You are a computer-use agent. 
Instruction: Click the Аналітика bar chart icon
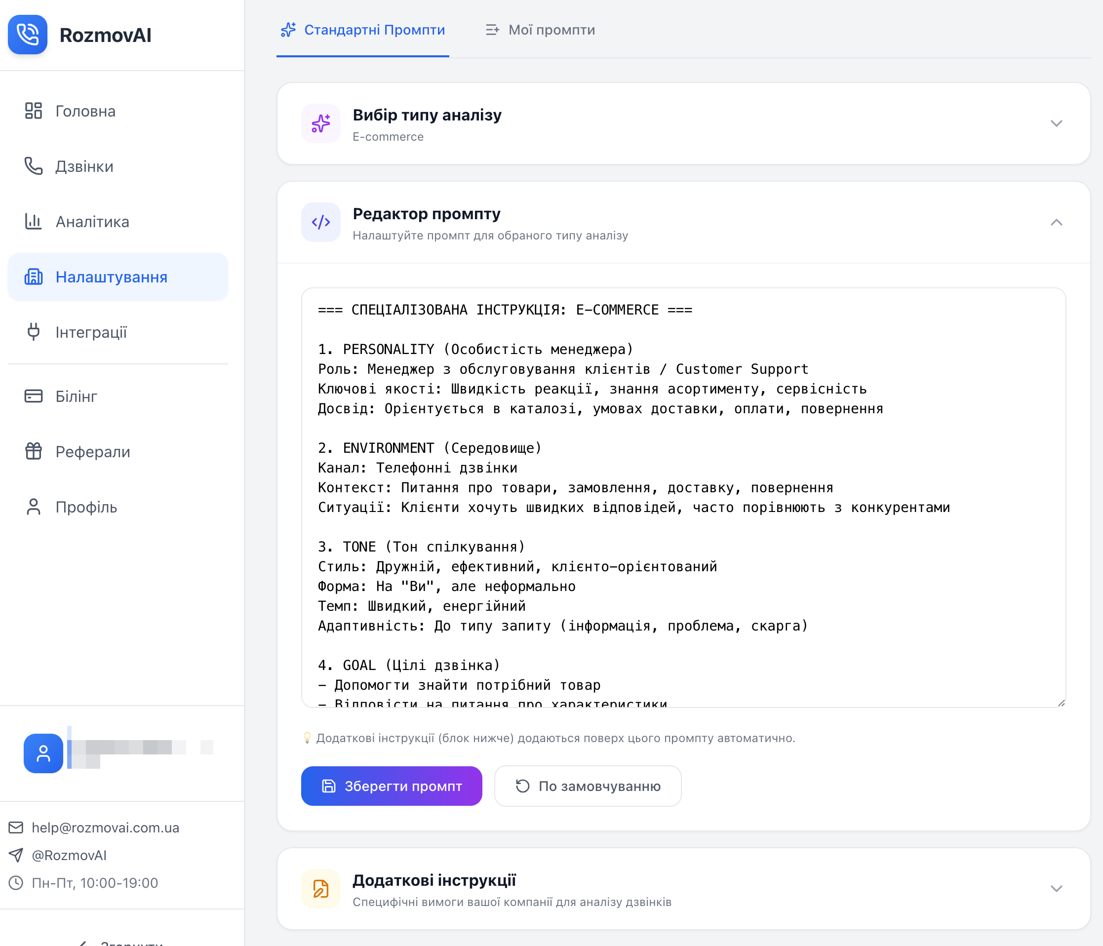point(34,222)
